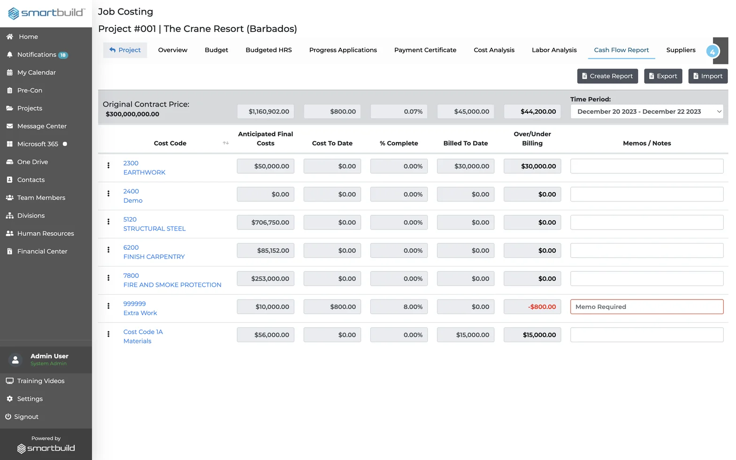This screenshot has width=736, height=460.
Task: Click the Contacts address book icon
Action: (x=9, y=180)
